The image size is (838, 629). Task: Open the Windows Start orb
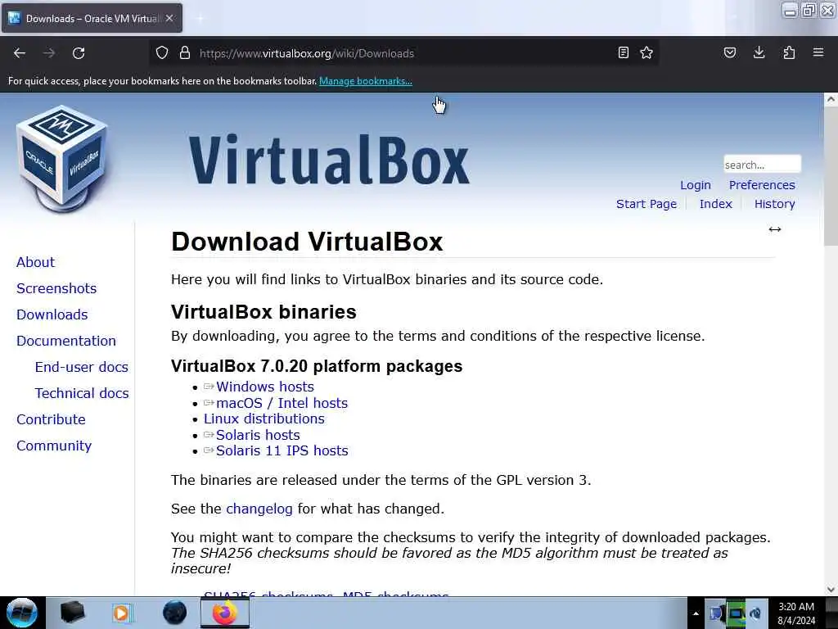coord(22,613)
